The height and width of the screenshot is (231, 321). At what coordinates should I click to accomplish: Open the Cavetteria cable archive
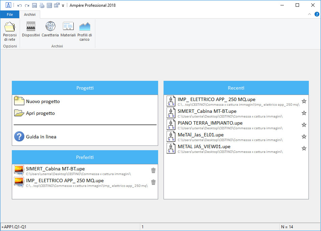[50, 29]
